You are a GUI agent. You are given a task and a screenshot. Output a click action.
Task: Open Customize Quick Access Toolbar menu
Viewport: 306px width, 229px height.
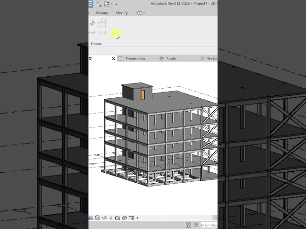tap(116, 4)
